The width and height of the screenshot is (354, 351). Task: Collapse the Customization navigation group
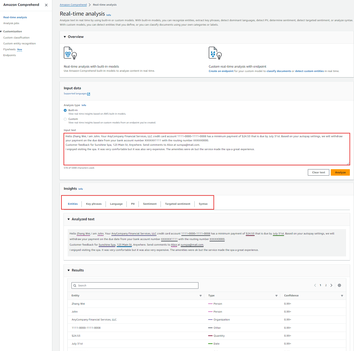click(x=1, y=31)
